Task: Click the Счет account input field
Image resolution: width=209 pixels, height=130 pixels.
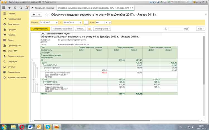Action: click(100, 22)
